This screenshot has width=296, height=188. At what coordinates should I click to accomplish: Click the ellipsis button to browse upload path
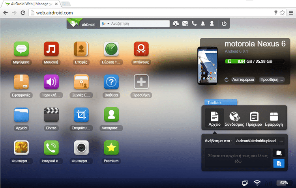tap(281, 141)
